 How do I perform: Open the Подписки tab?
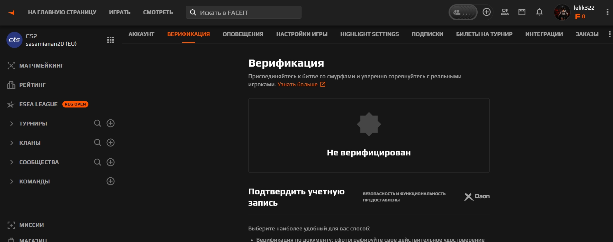(x=428, y=34)
